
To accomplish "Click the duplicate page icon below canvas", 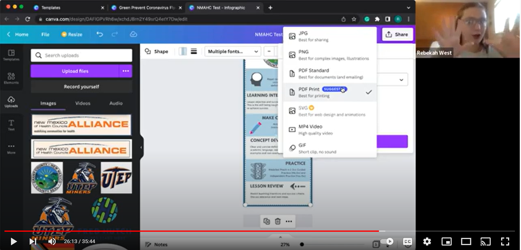I will [x=267, y=221].
